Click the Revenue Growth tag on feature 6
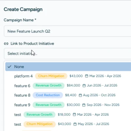 click(48, 85)
